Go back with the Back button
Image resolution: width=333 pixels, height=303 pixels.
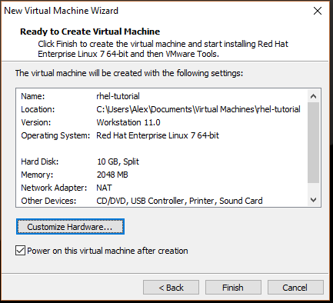[x=171, y=288]
